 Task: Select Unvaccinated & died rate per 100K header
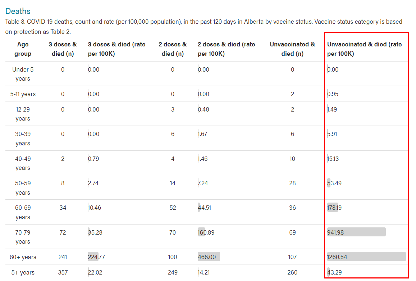tap(365, 49)
